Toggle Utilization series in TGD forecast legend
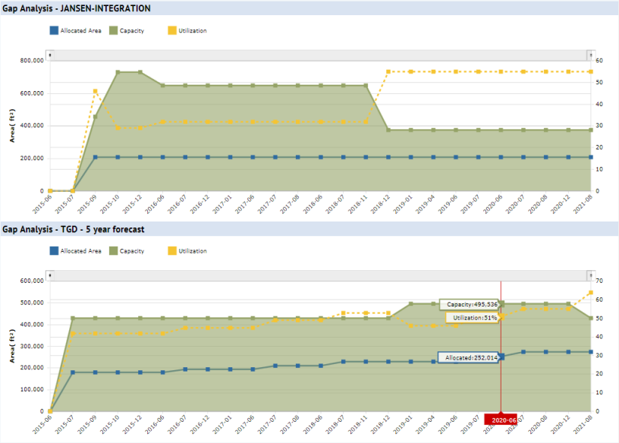 pos(172,251)
